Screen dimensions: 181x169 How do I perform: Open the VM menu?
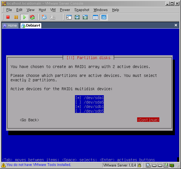coord(53,10)
